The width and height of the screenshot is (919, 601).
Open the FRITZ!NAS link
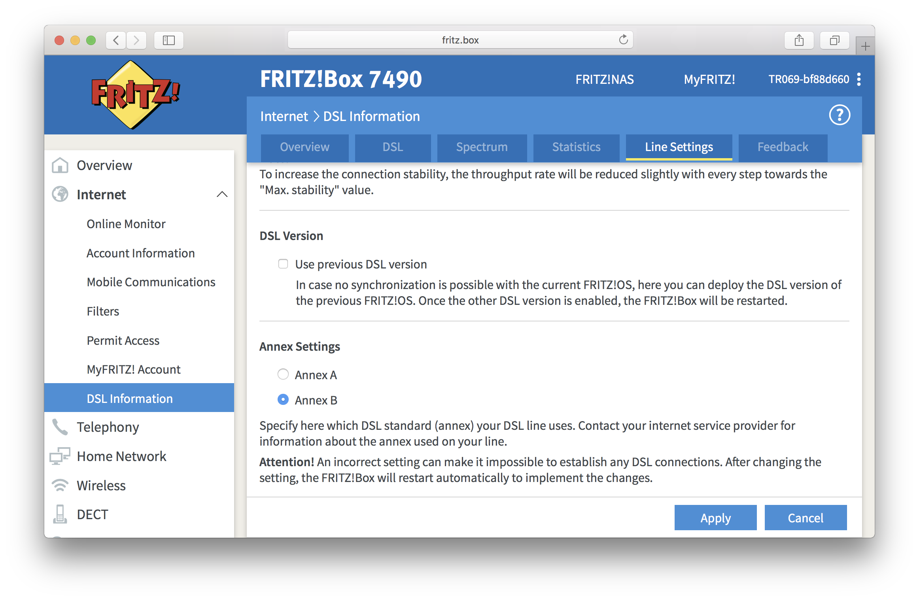point(605,79)
